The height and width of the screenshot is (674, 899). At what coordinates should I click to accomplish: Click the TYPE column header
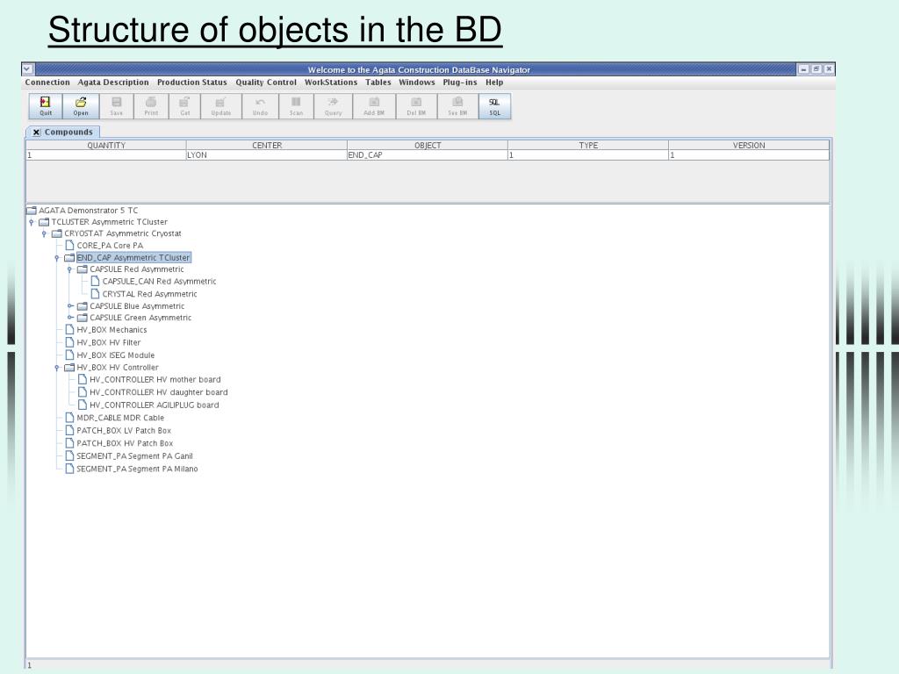tap(587, 145)
